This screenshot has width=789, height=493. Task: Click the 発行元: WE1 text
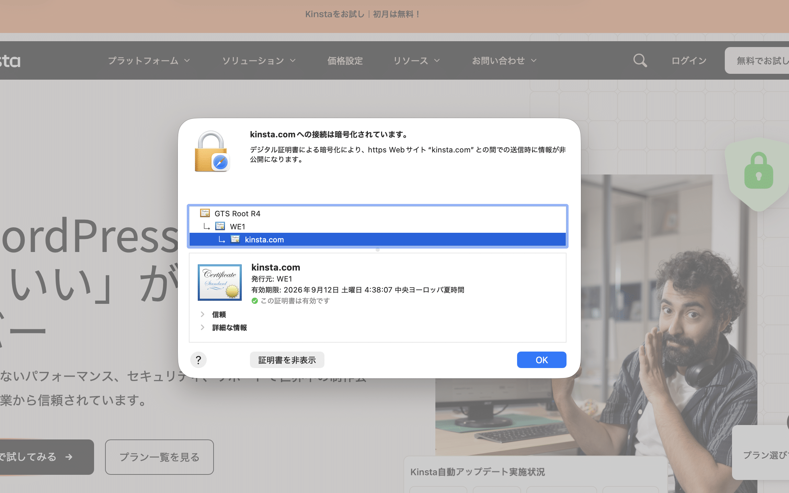point(272,279)
